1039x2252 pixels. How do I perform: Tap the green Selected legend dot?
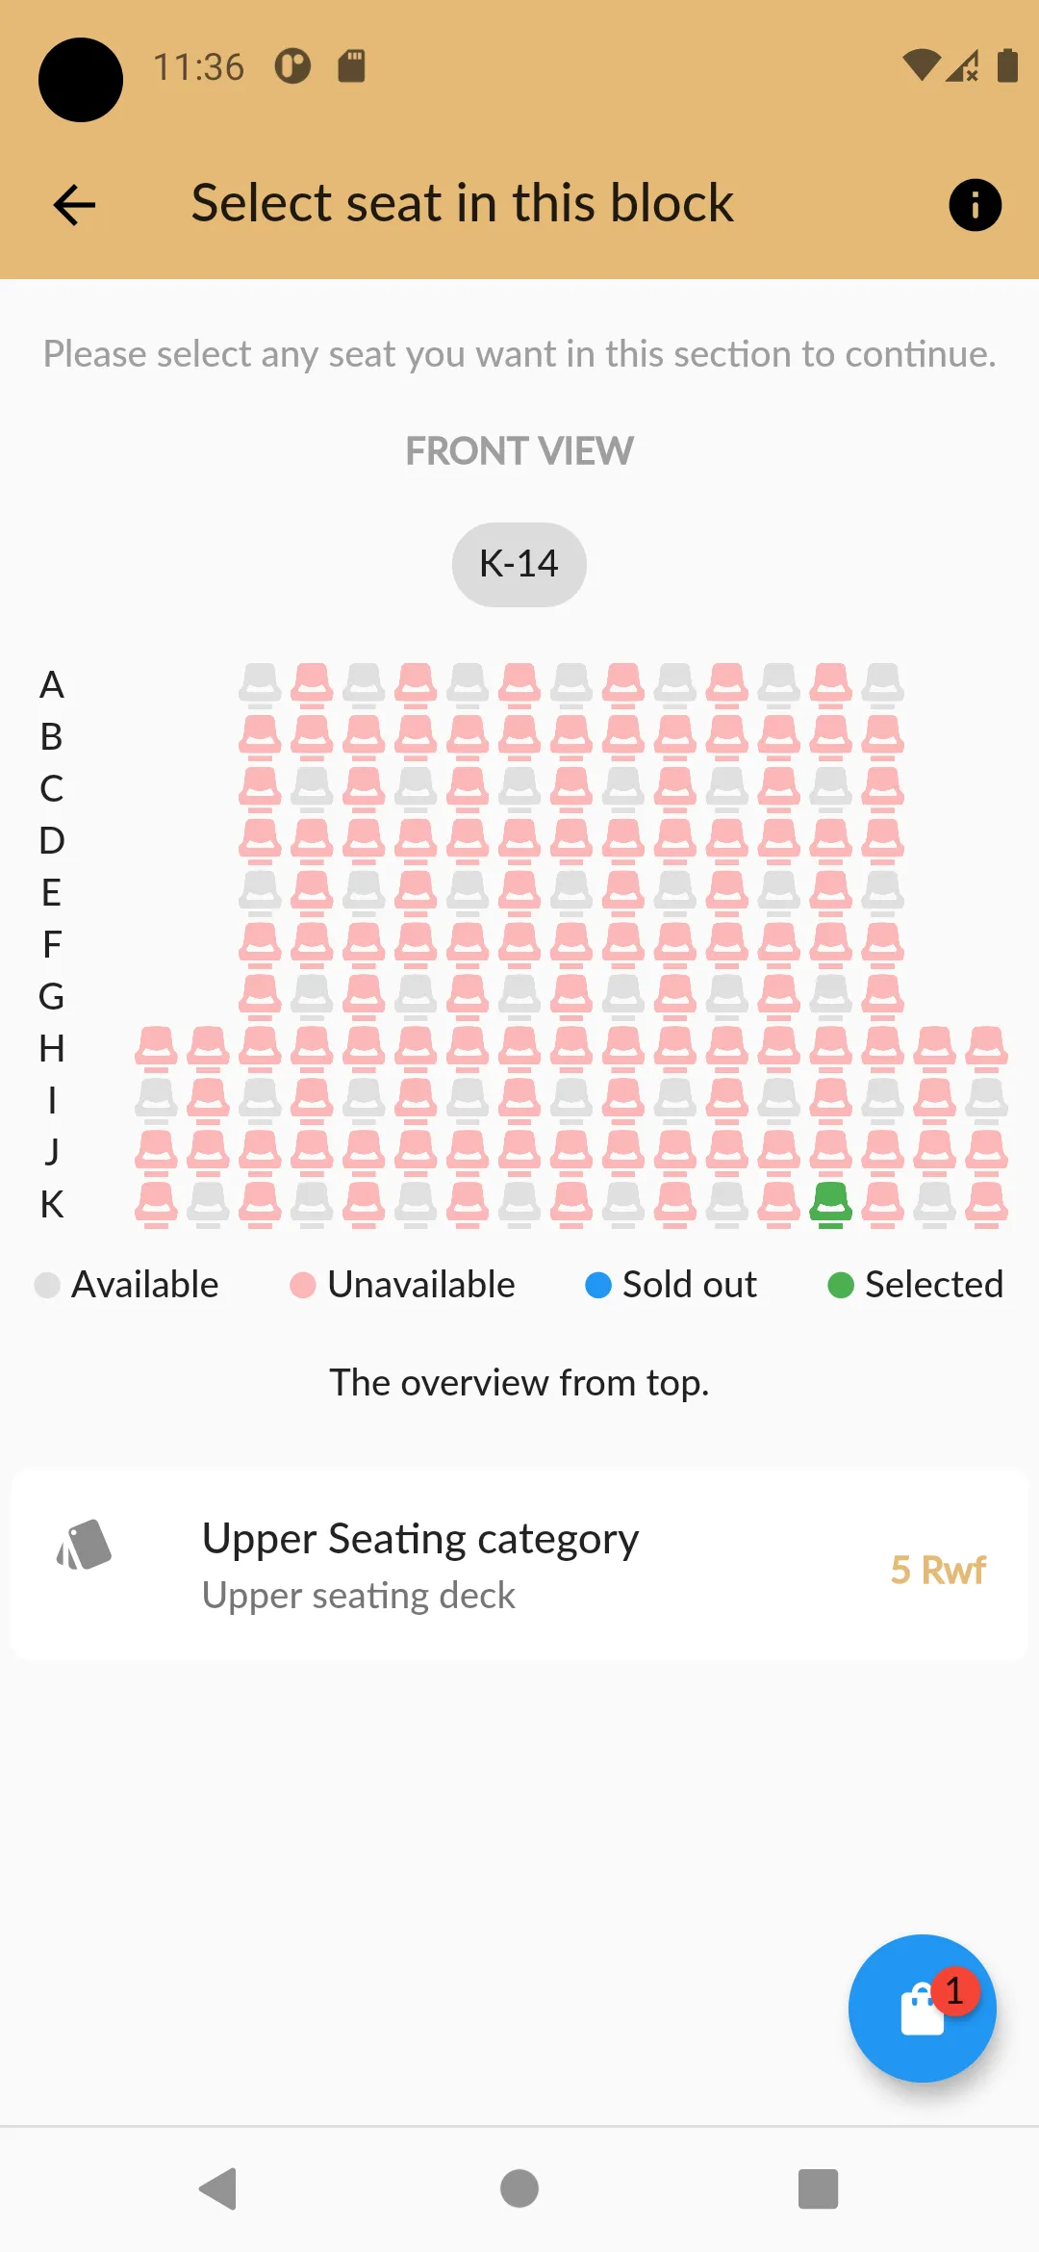(841, 1285)
